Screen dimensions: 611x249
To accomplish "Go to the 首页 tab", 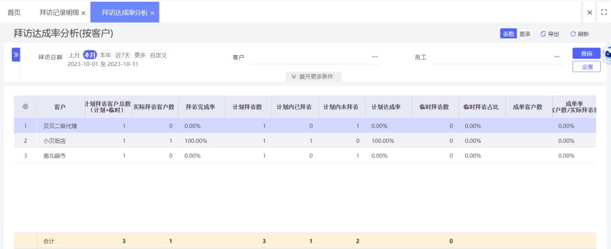I will point(14,12).
